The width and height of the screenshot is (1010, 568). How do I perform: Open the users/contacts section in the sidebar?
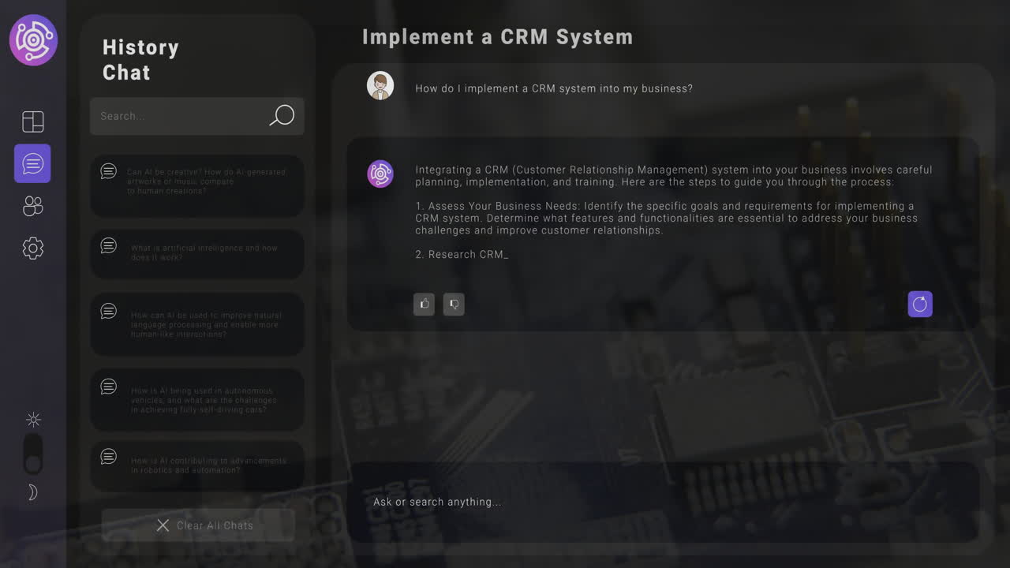[32, 206]
